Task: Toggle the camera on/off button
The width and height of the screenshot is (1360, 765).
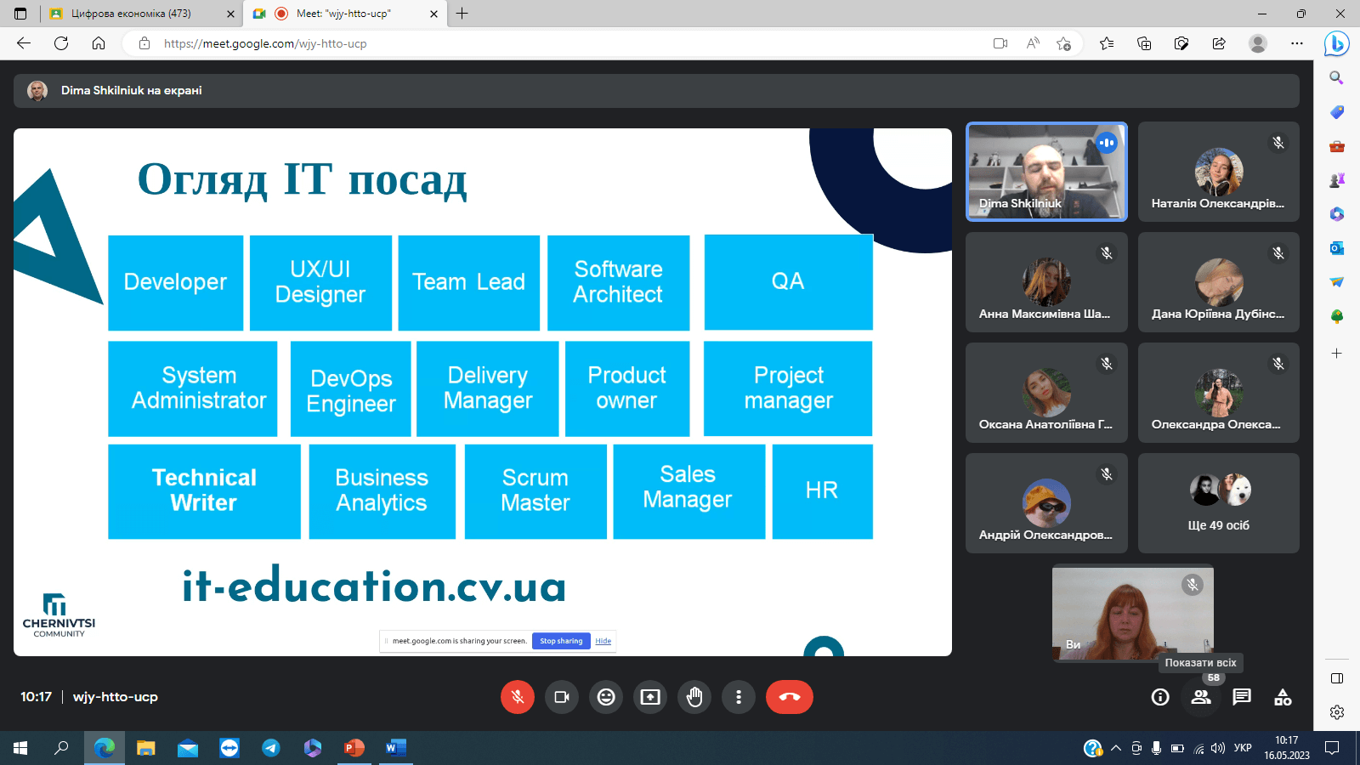Action: [562, 697]
